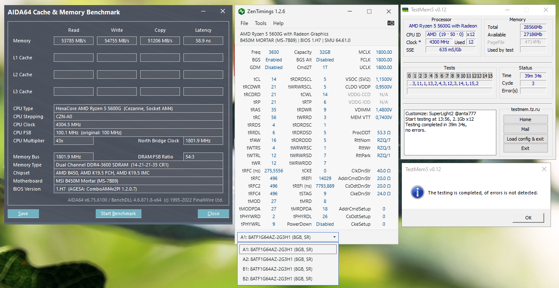Image resolution: width=559 pixels, height=288 pixels.
Task: Click the VDIMM 1,4800V value
Action: click(384, 110)
